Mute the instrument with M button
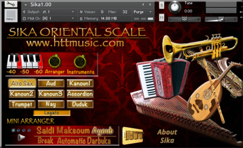The height and width of the screenshot is (148, 243). (161, 18)
